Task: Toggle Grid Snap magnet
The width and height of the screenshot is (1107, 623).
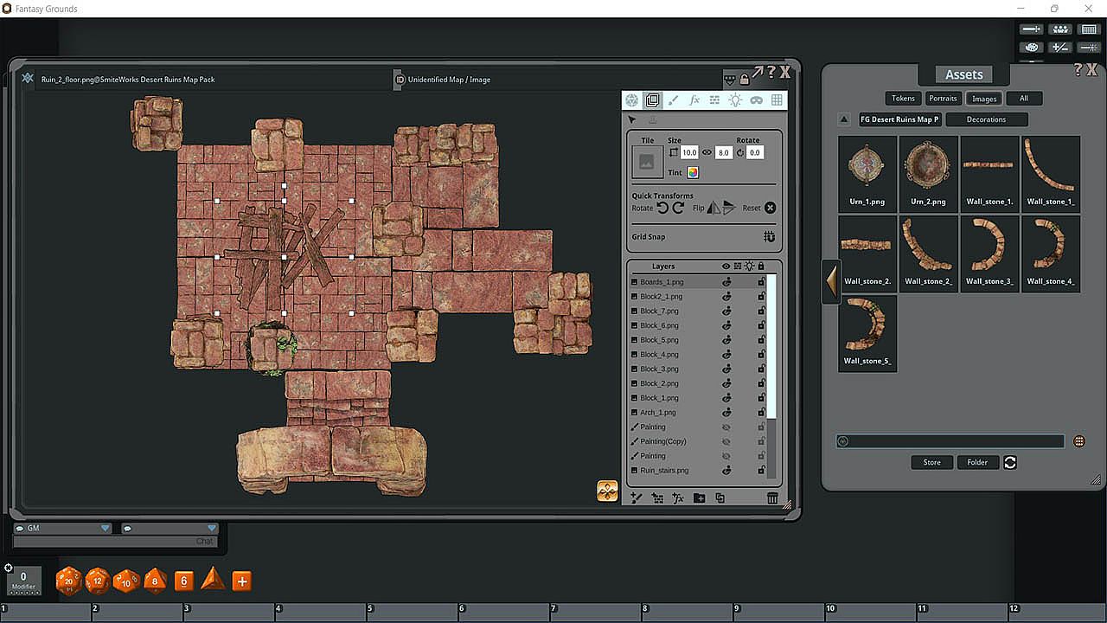Action: (x=769, y=236)
